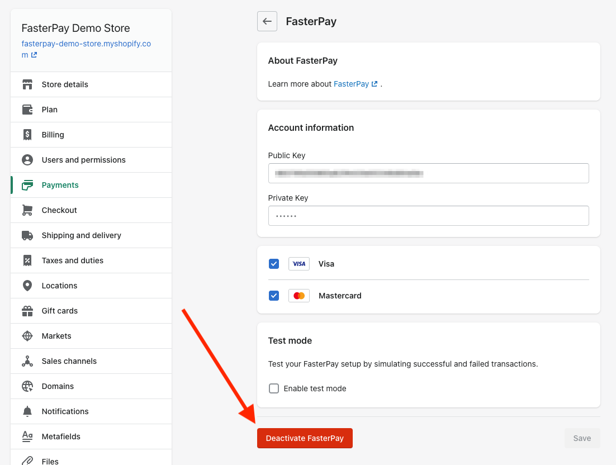
Task: Click the Domains globe icon
Action: tap(27, 386)
